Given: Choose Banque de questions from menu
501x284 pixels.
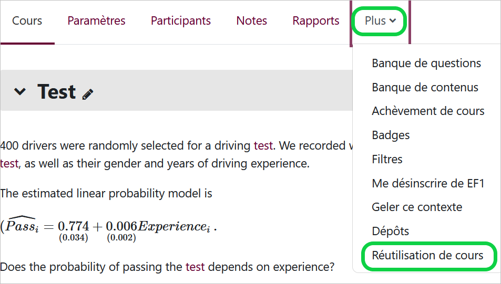Looking at the screenshot, I should pyautogui.click(x=426, y=63).
